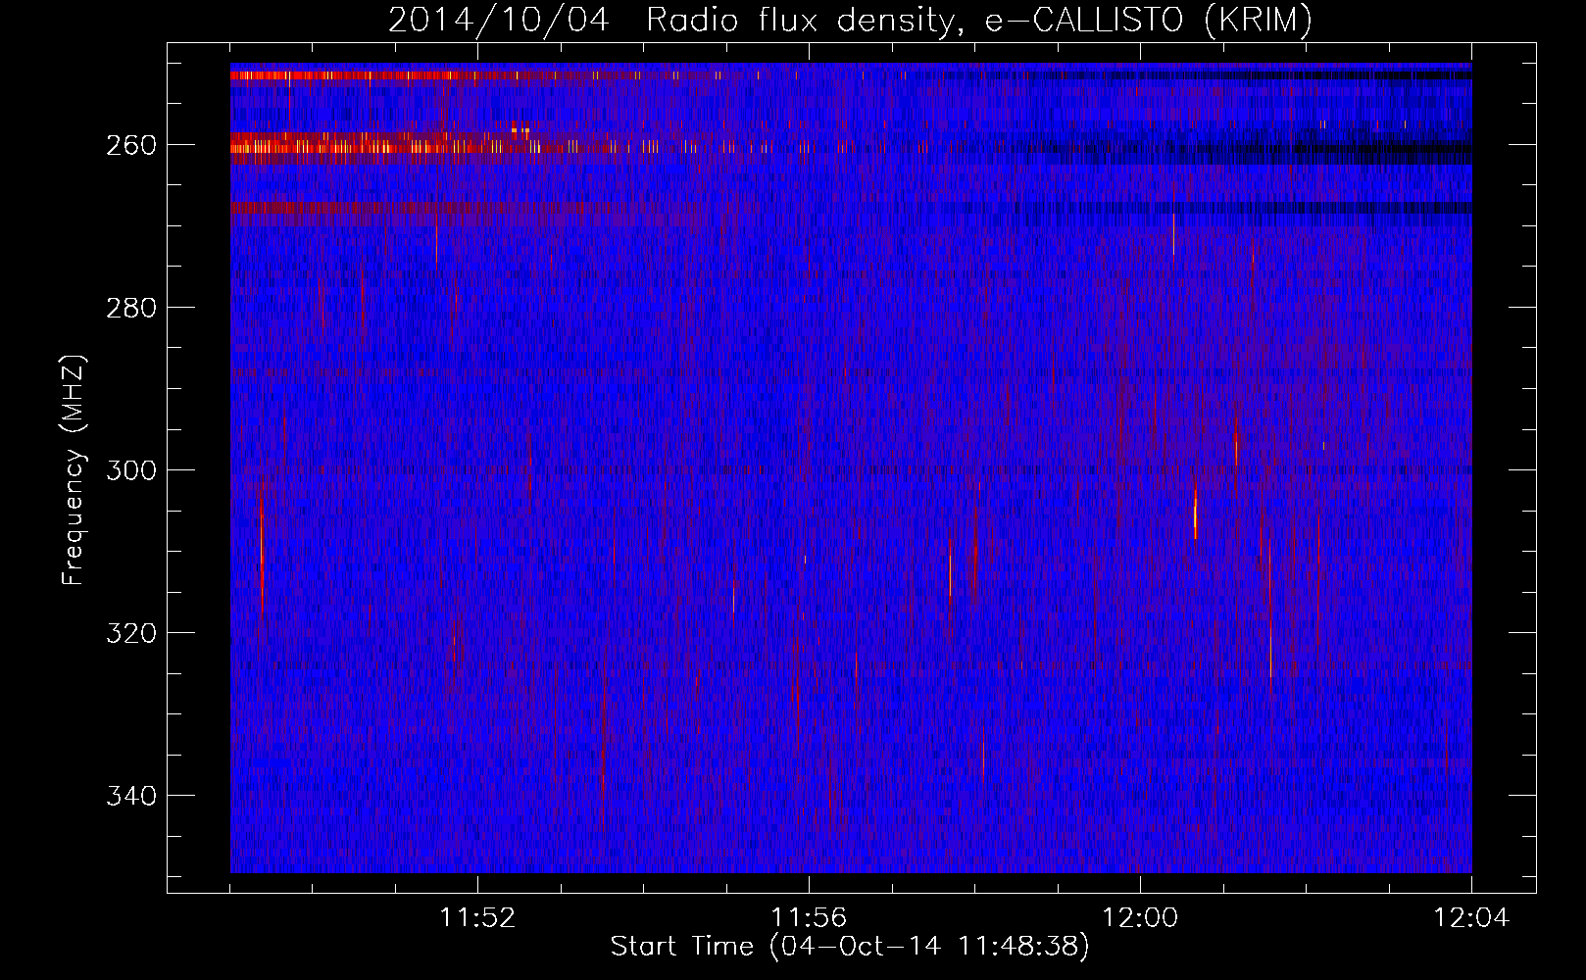Click the 300 frequency tick label
This screenshot has width=1586, height=980.
coord(131,470)
